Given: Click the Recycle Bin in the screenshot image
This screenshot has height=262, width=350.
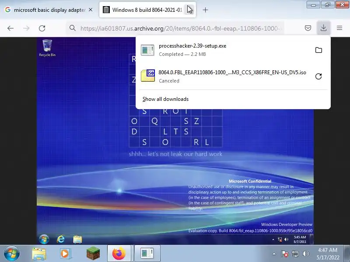Looking at the screenshot, I should click(x=47, y=48).
